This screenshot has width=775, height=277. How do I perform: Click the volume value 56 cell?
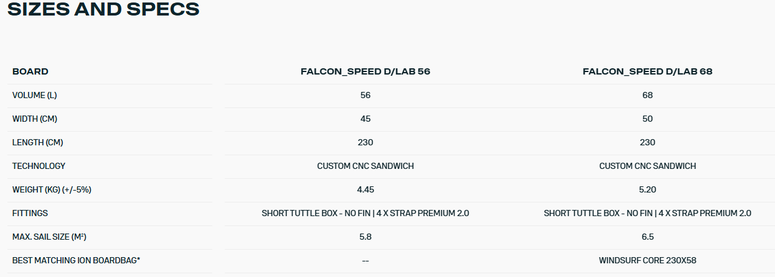pyautogui.click(x=365, y=95)
